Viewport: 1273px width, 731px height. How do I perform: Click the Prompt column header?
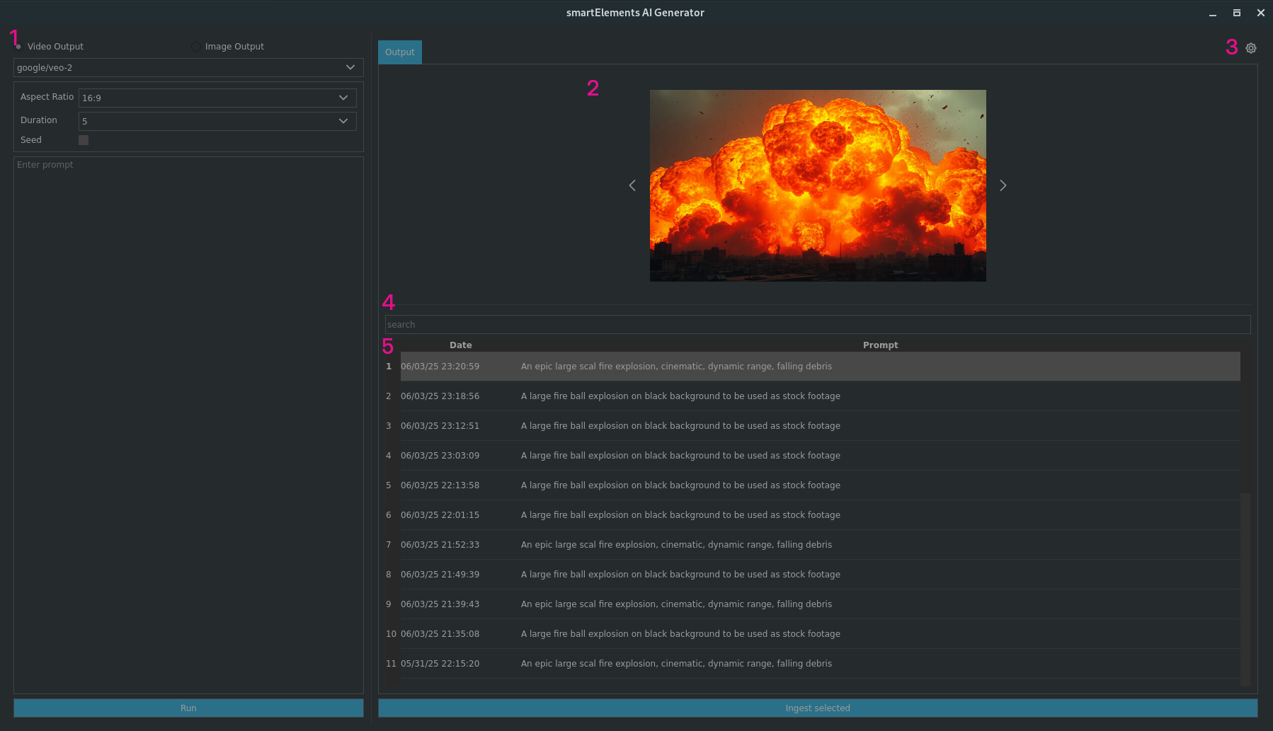[x=880, y=345]
